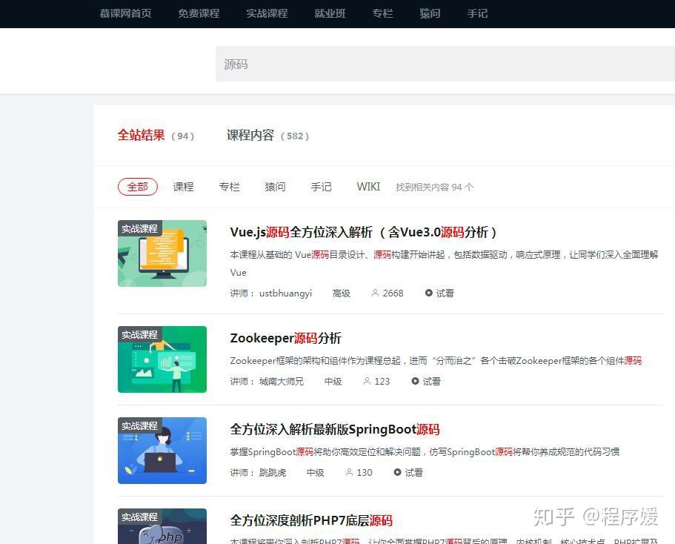Click the play icon for Zookeeper course preview
This screenshot has height=544, width=675.
(416, 381)
